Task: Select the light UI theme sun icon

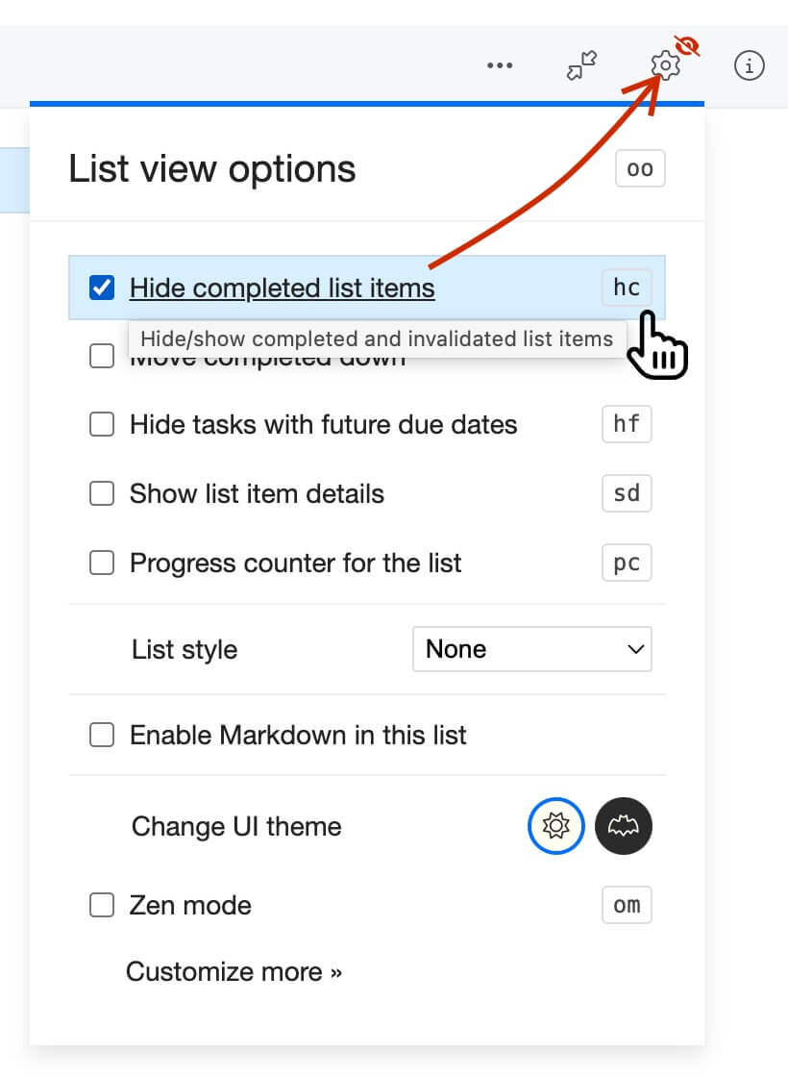Action: 555,826
